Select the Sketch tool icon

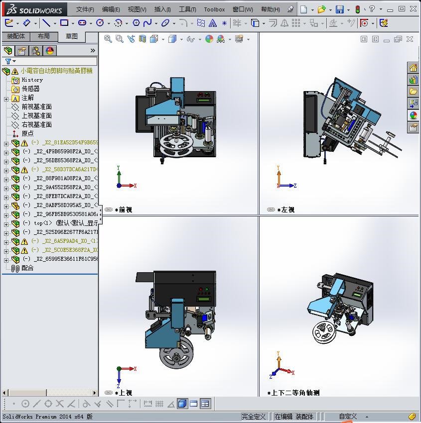click(8, 23)
